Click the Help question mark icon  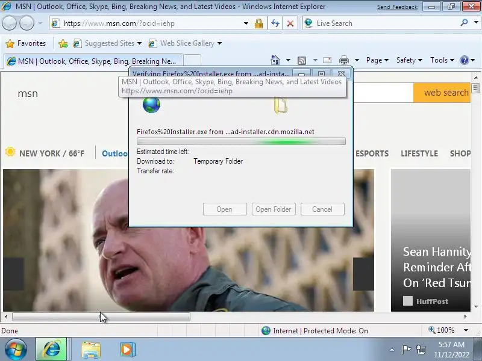[x=464, y=60]
